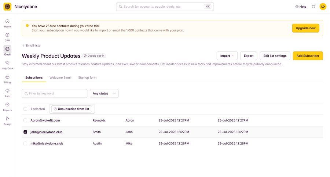This screenshot has width=330, height=177.
Task: Click the john@nicelydone.club email
Action: [47, 132]
